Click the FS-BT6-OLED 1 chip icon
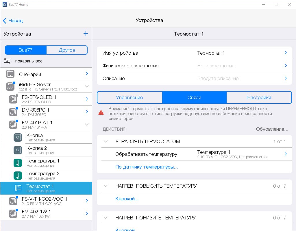The height and width of the screenshot is (231, 296). click(13, 99)
